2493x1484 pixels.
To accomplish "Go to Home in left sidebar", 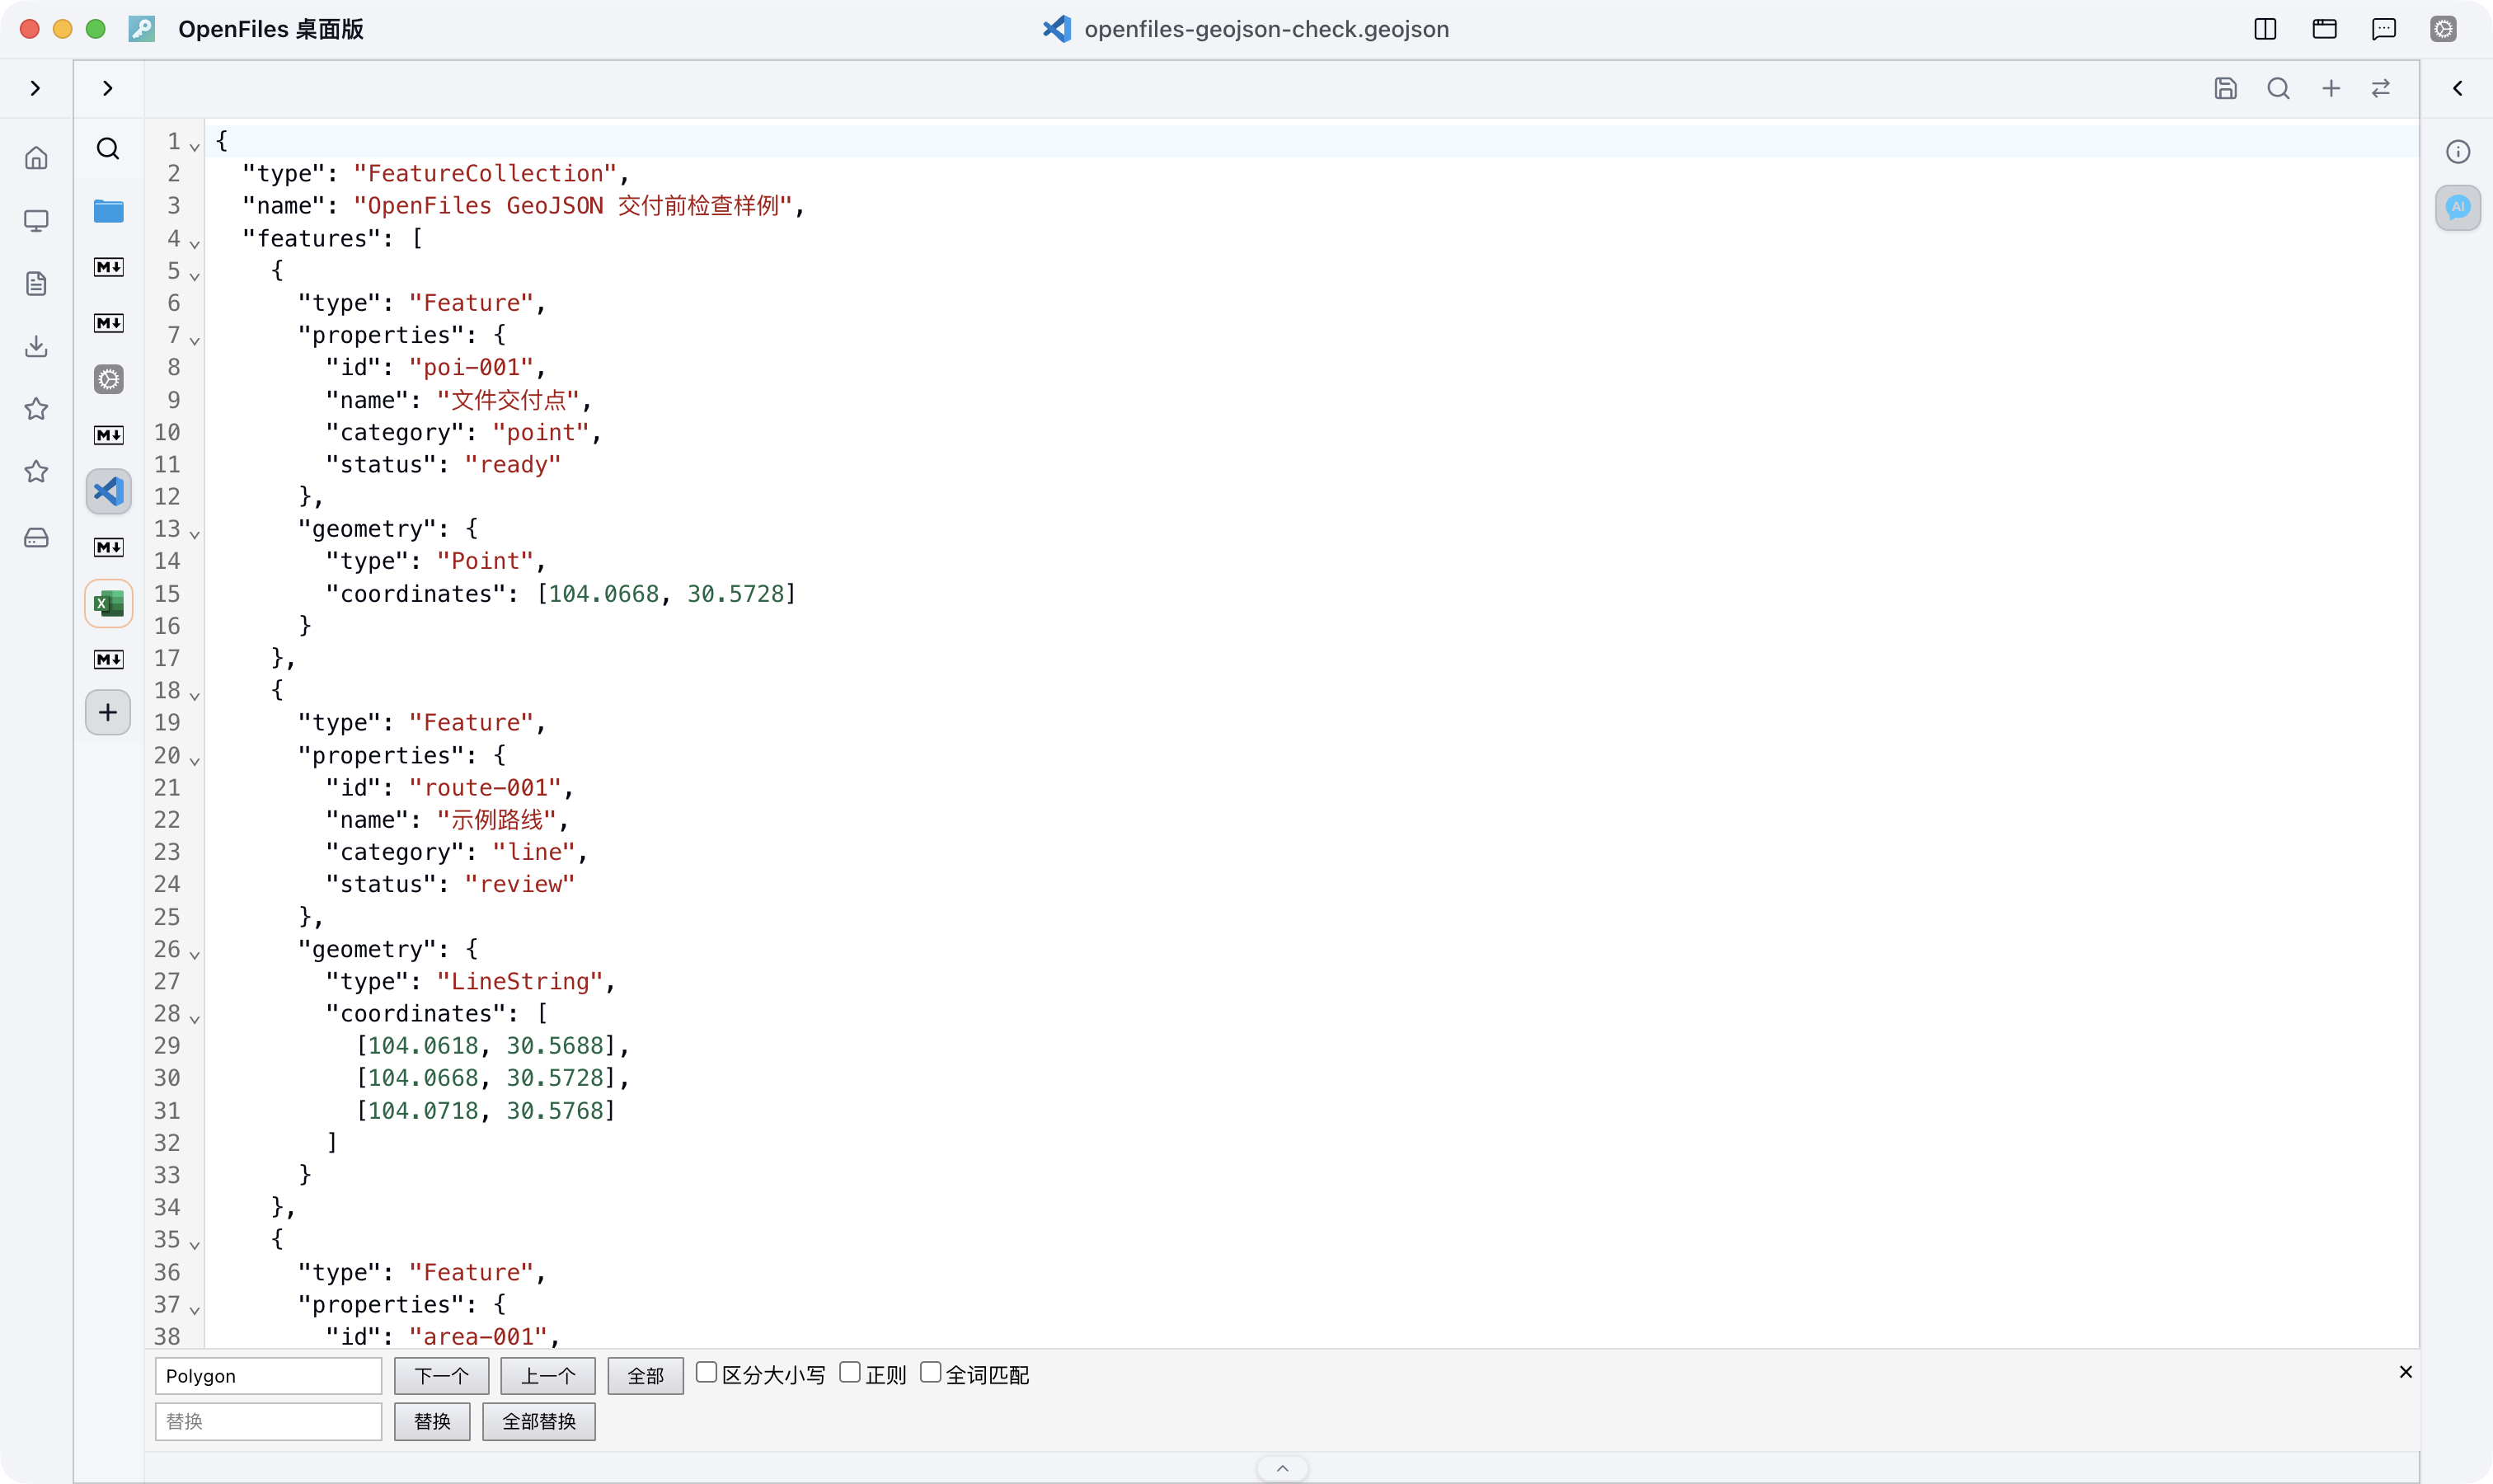I will pos(36,158).
